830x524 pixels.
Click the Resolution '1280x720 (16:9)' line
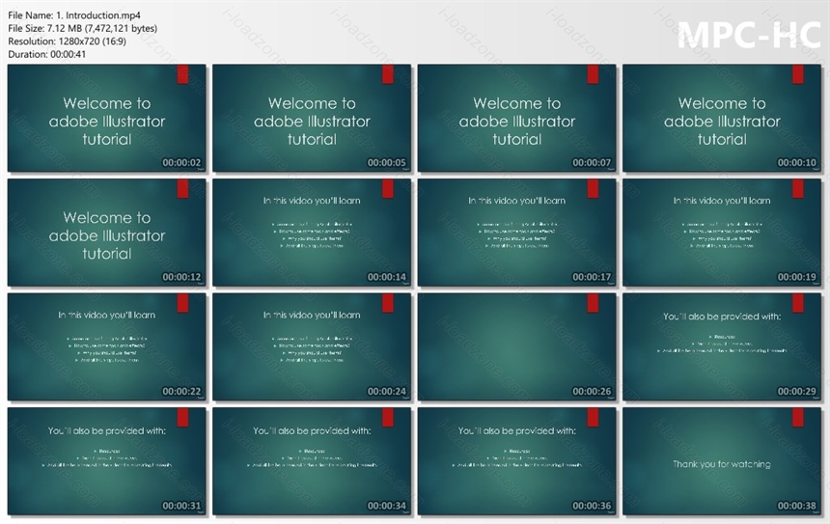pyautogui.click(x=68, y=41)
